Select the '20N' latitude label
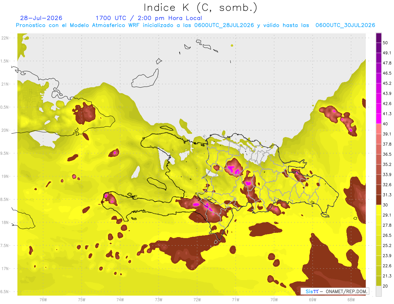The width and height of the screenshot is (394, 304). (6, 130)
